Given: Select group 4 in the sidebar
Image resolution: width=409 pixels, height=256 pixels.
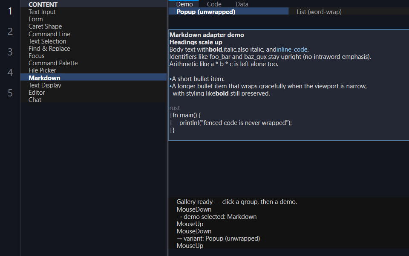Looking at the screenshot, I should pyautogui.click(x=10, y=72).
